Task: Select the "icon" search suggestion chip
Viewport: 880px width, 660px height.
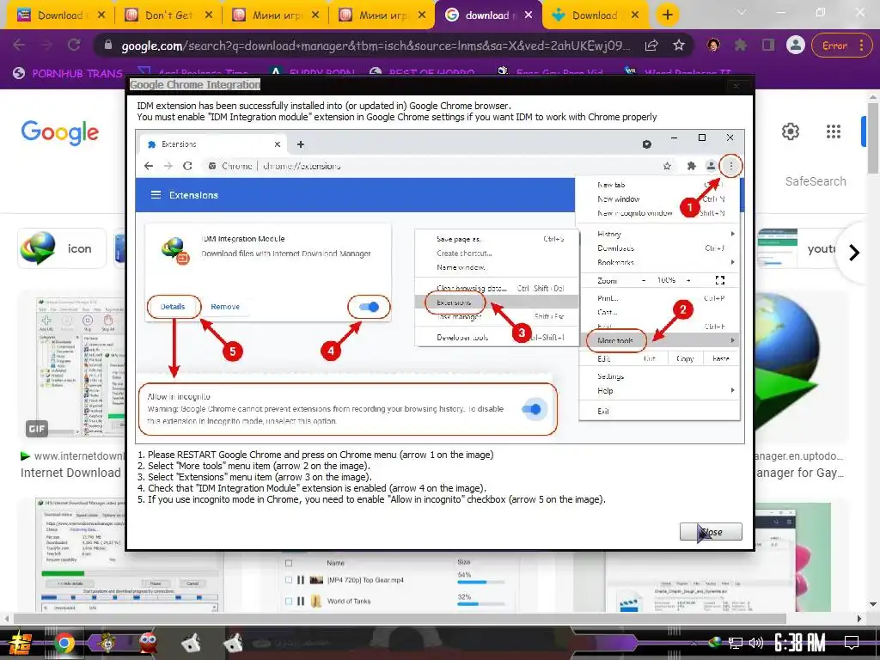Action: click(x=62, y=248)
